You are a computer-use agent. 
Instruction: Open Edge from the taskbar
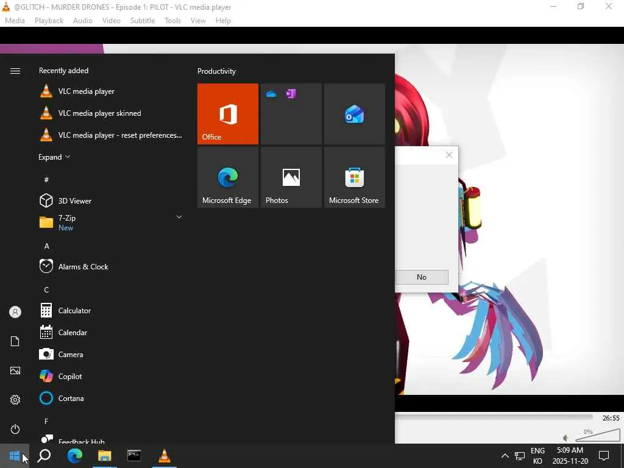pos(75,456)
